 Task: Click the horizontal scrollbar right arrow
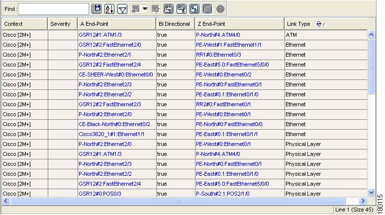[x=363, y=201]
